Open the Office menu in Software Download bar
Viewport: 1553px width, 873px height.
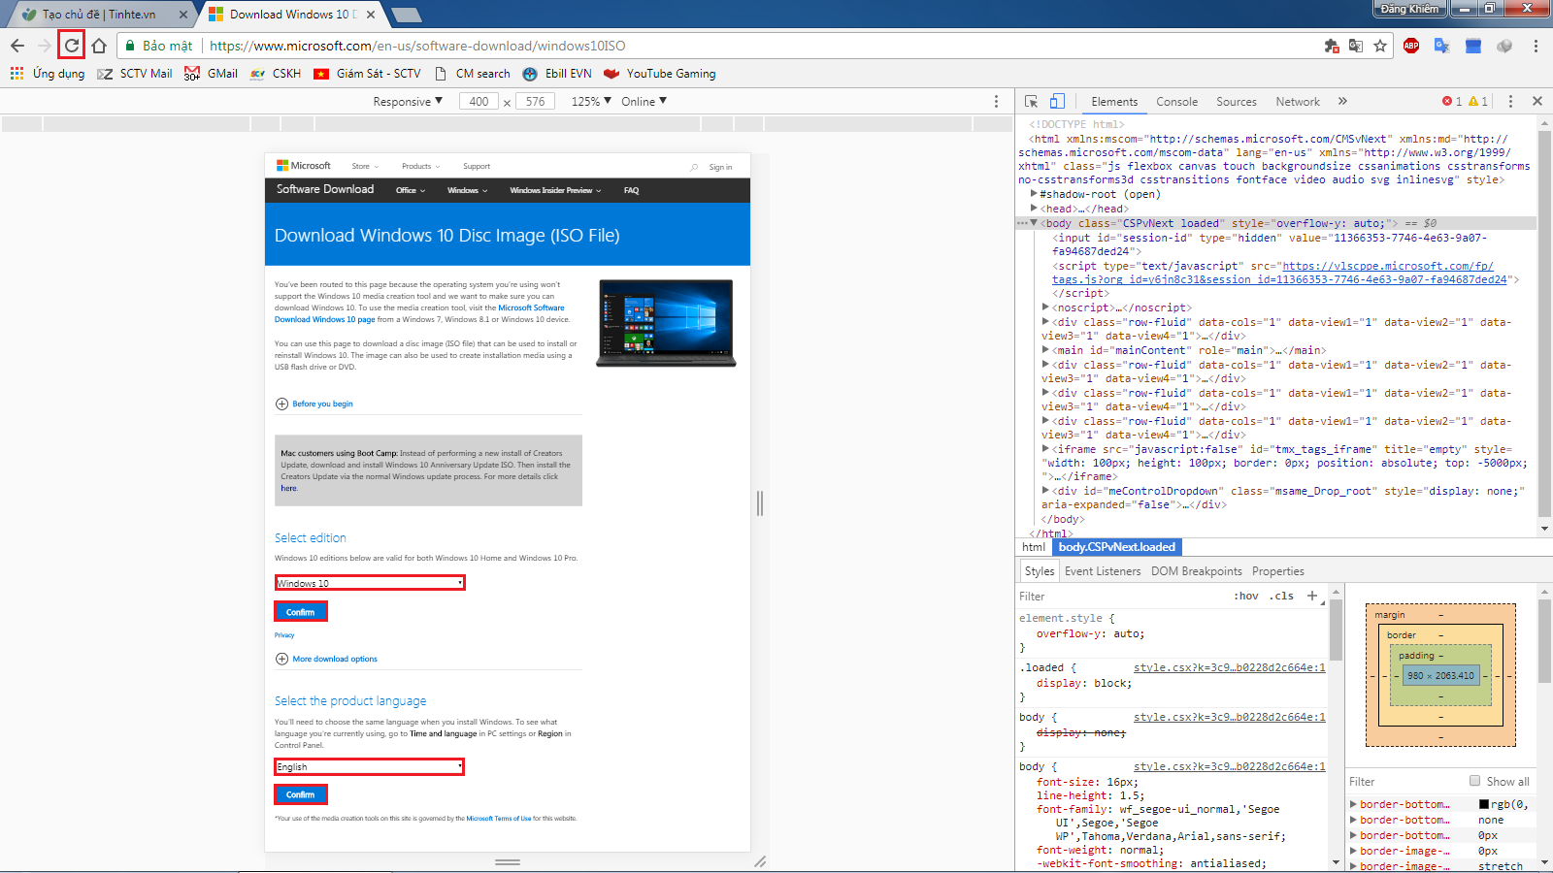point(411,190)
